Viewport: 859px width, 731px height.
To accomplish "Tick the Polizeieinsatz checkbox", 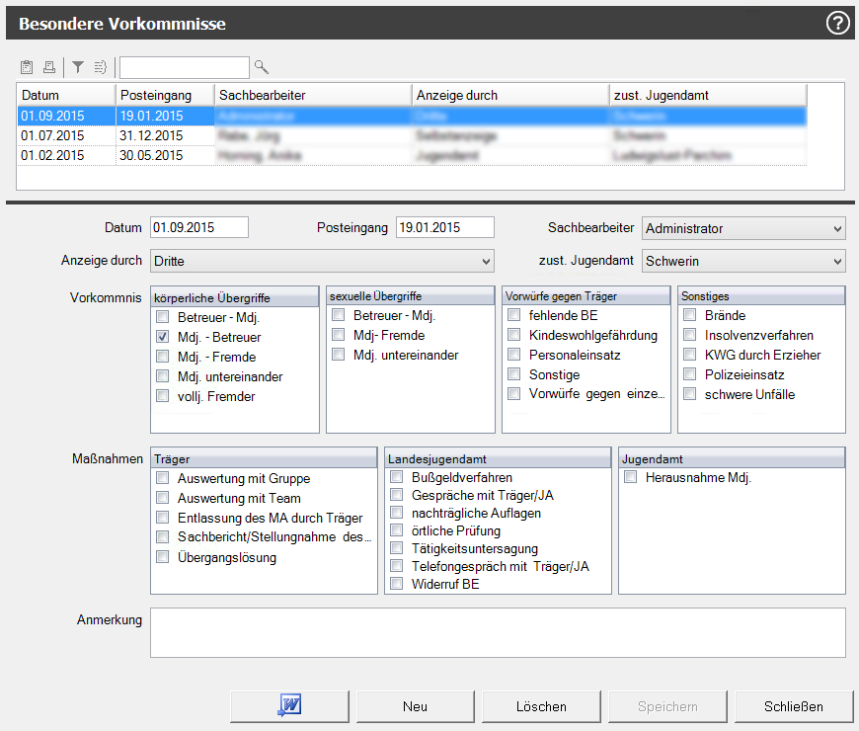I will (x=690, y=374).
